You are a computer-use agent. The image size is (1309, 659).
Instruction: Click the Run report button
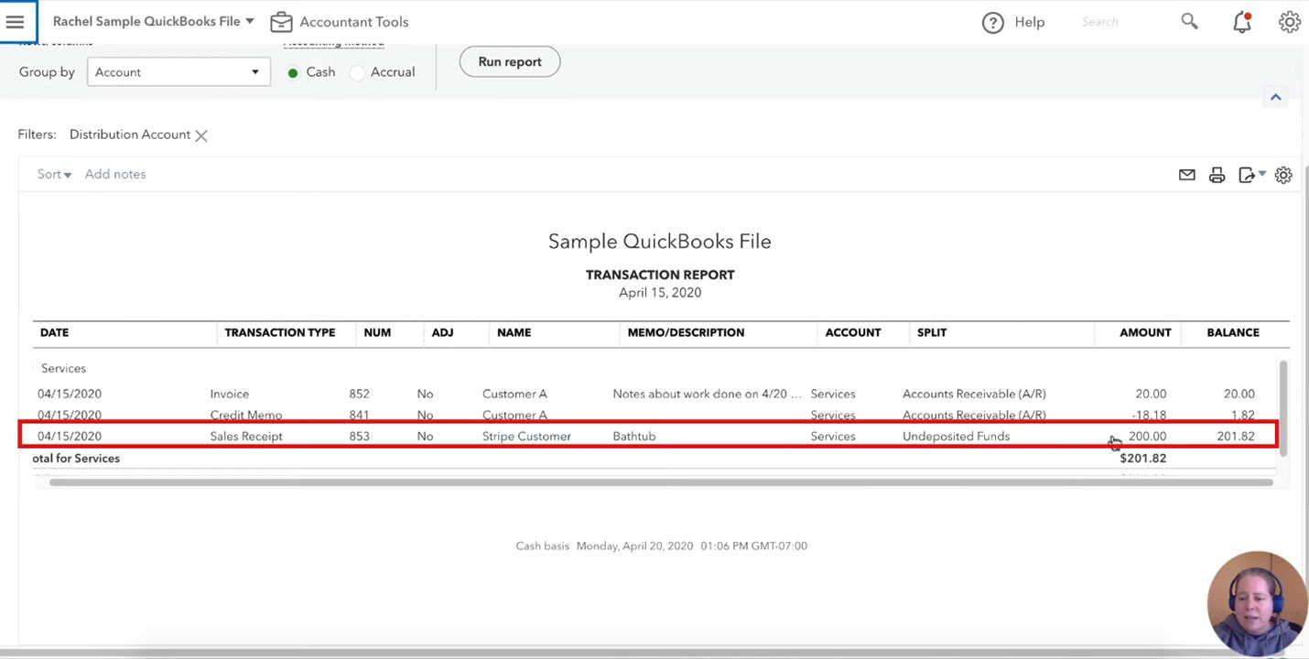tap(510, 61)
